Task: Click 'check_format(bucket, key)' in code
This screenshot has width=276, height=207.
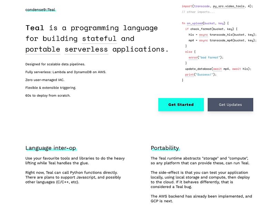Action: pos(212,29)
